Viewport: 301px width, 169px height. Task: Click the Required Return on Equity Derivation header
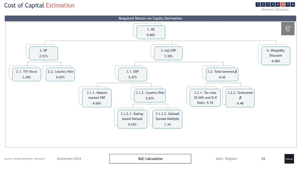point(150,18)
